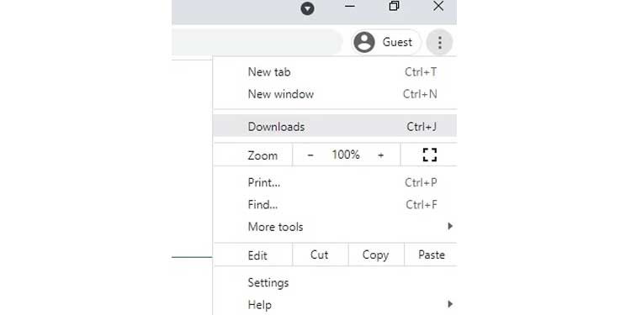631x315 pixels.
Task: Decrease zoom with the minus button
Action: click(310, 155)
